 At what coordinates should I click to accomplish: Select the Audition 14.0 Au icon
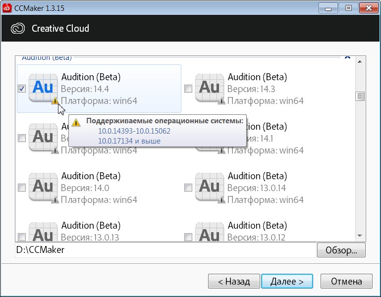point(43,186)
